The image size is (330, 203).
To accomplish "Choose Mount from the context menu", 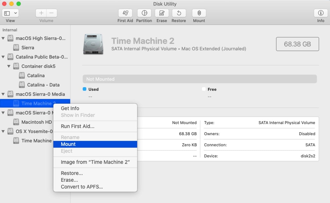I will pos(68,144).
